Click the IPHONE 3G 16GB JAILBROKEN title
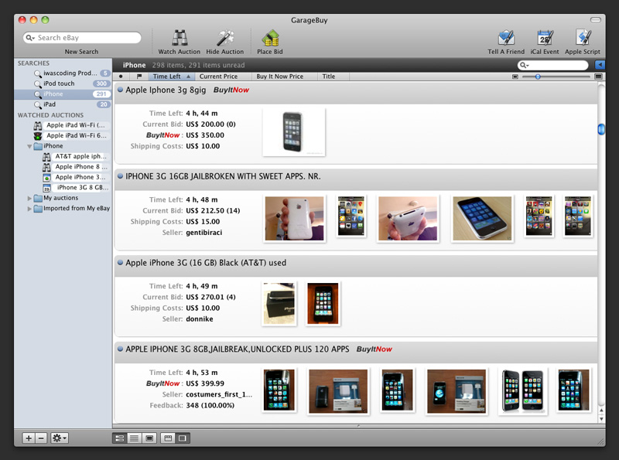The image size is (619, 460). click(223, 176)
